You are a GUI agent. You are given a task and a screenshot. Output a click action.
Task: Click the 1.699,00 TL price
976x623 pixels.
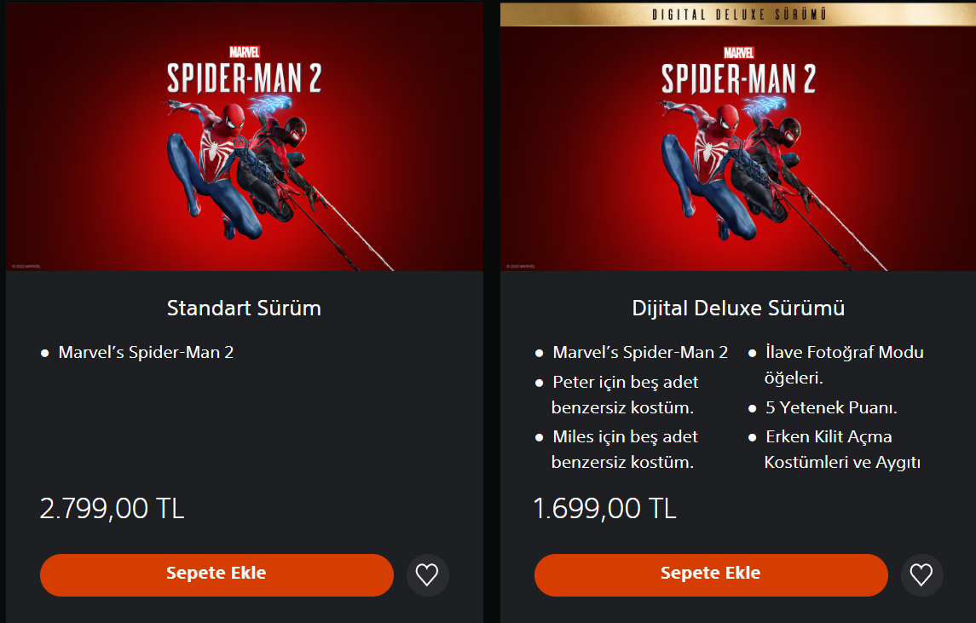(x=605, y=509)
